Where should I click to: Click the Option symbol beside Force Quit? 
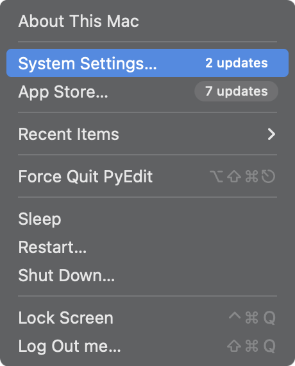pos(216,176)
